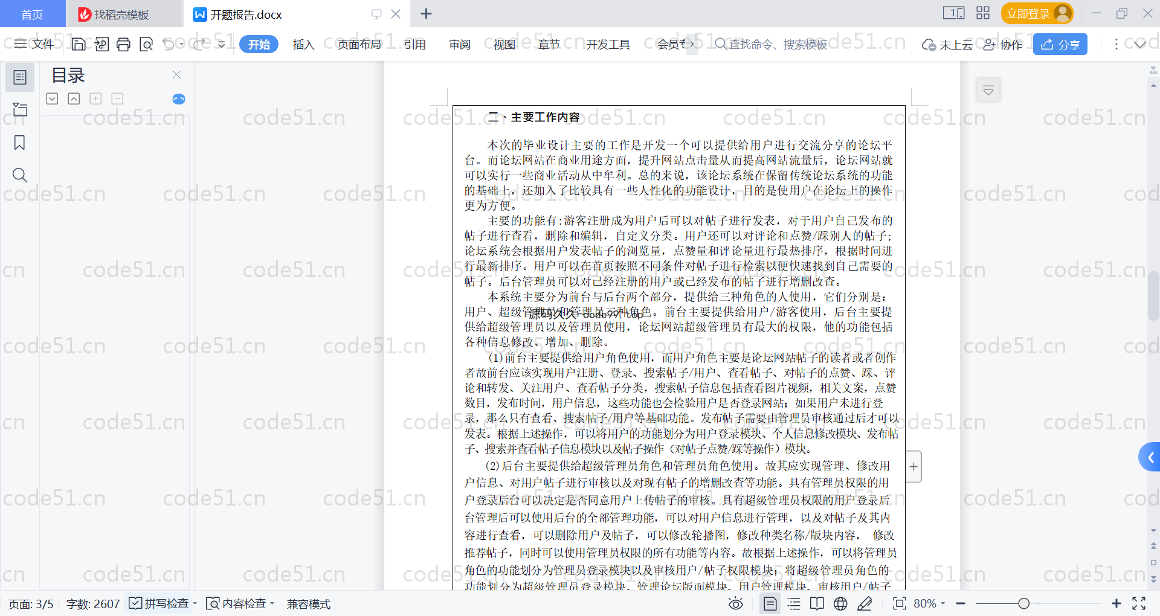Select the 开始 ribbon tab
The image size is (1160, 616).
point(259,44)
